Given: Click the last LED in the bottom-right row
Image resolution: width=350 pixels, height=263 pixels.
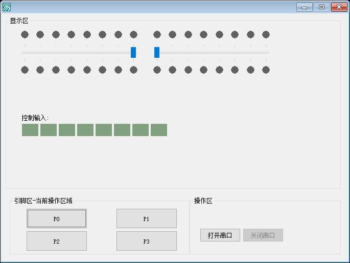Looking at the screenshot, I should tap(266, 70).
